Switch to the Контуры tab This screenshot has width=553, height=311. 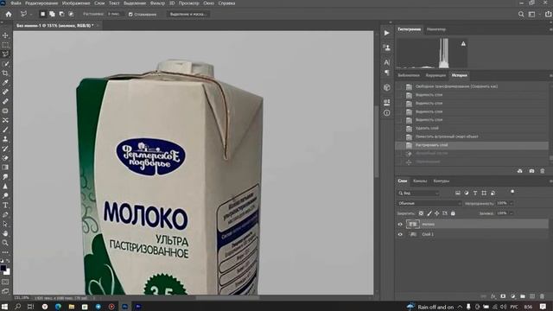click(x=442, y=181)
